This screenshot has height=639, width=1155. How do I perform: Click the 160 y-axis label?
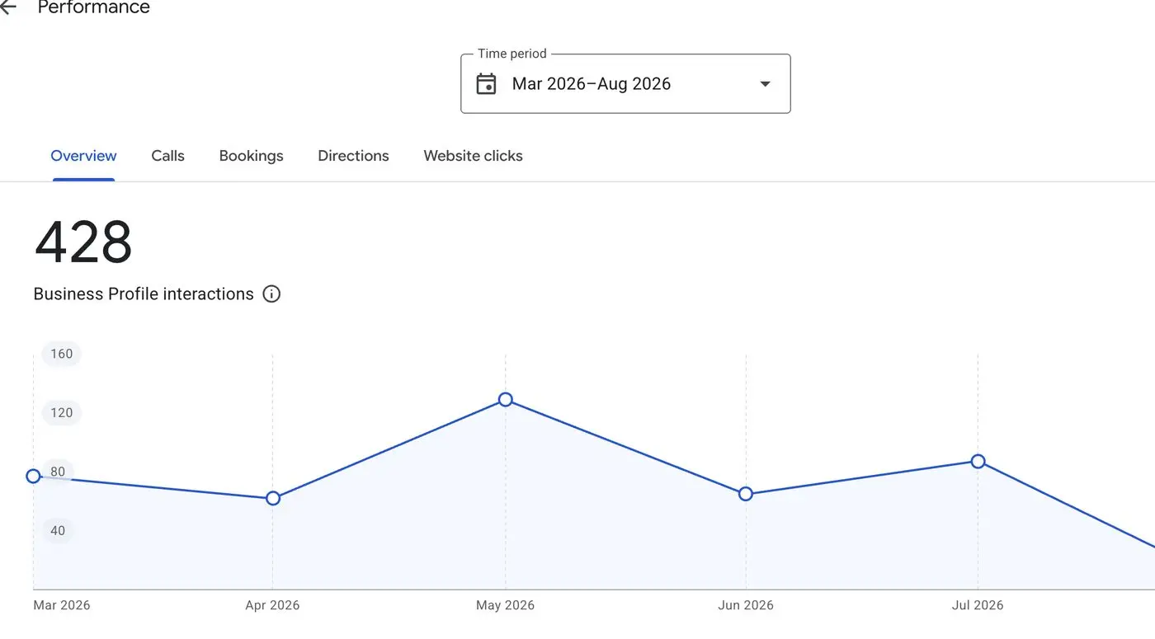tap(62, 354)
